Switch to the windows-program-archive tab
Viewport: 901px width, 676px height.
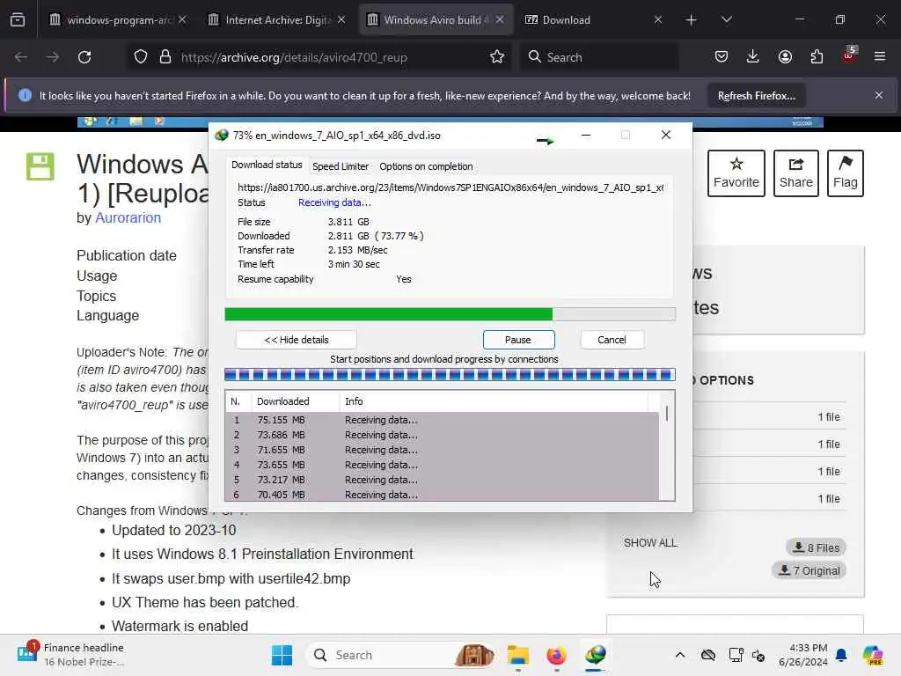[117, 20]
